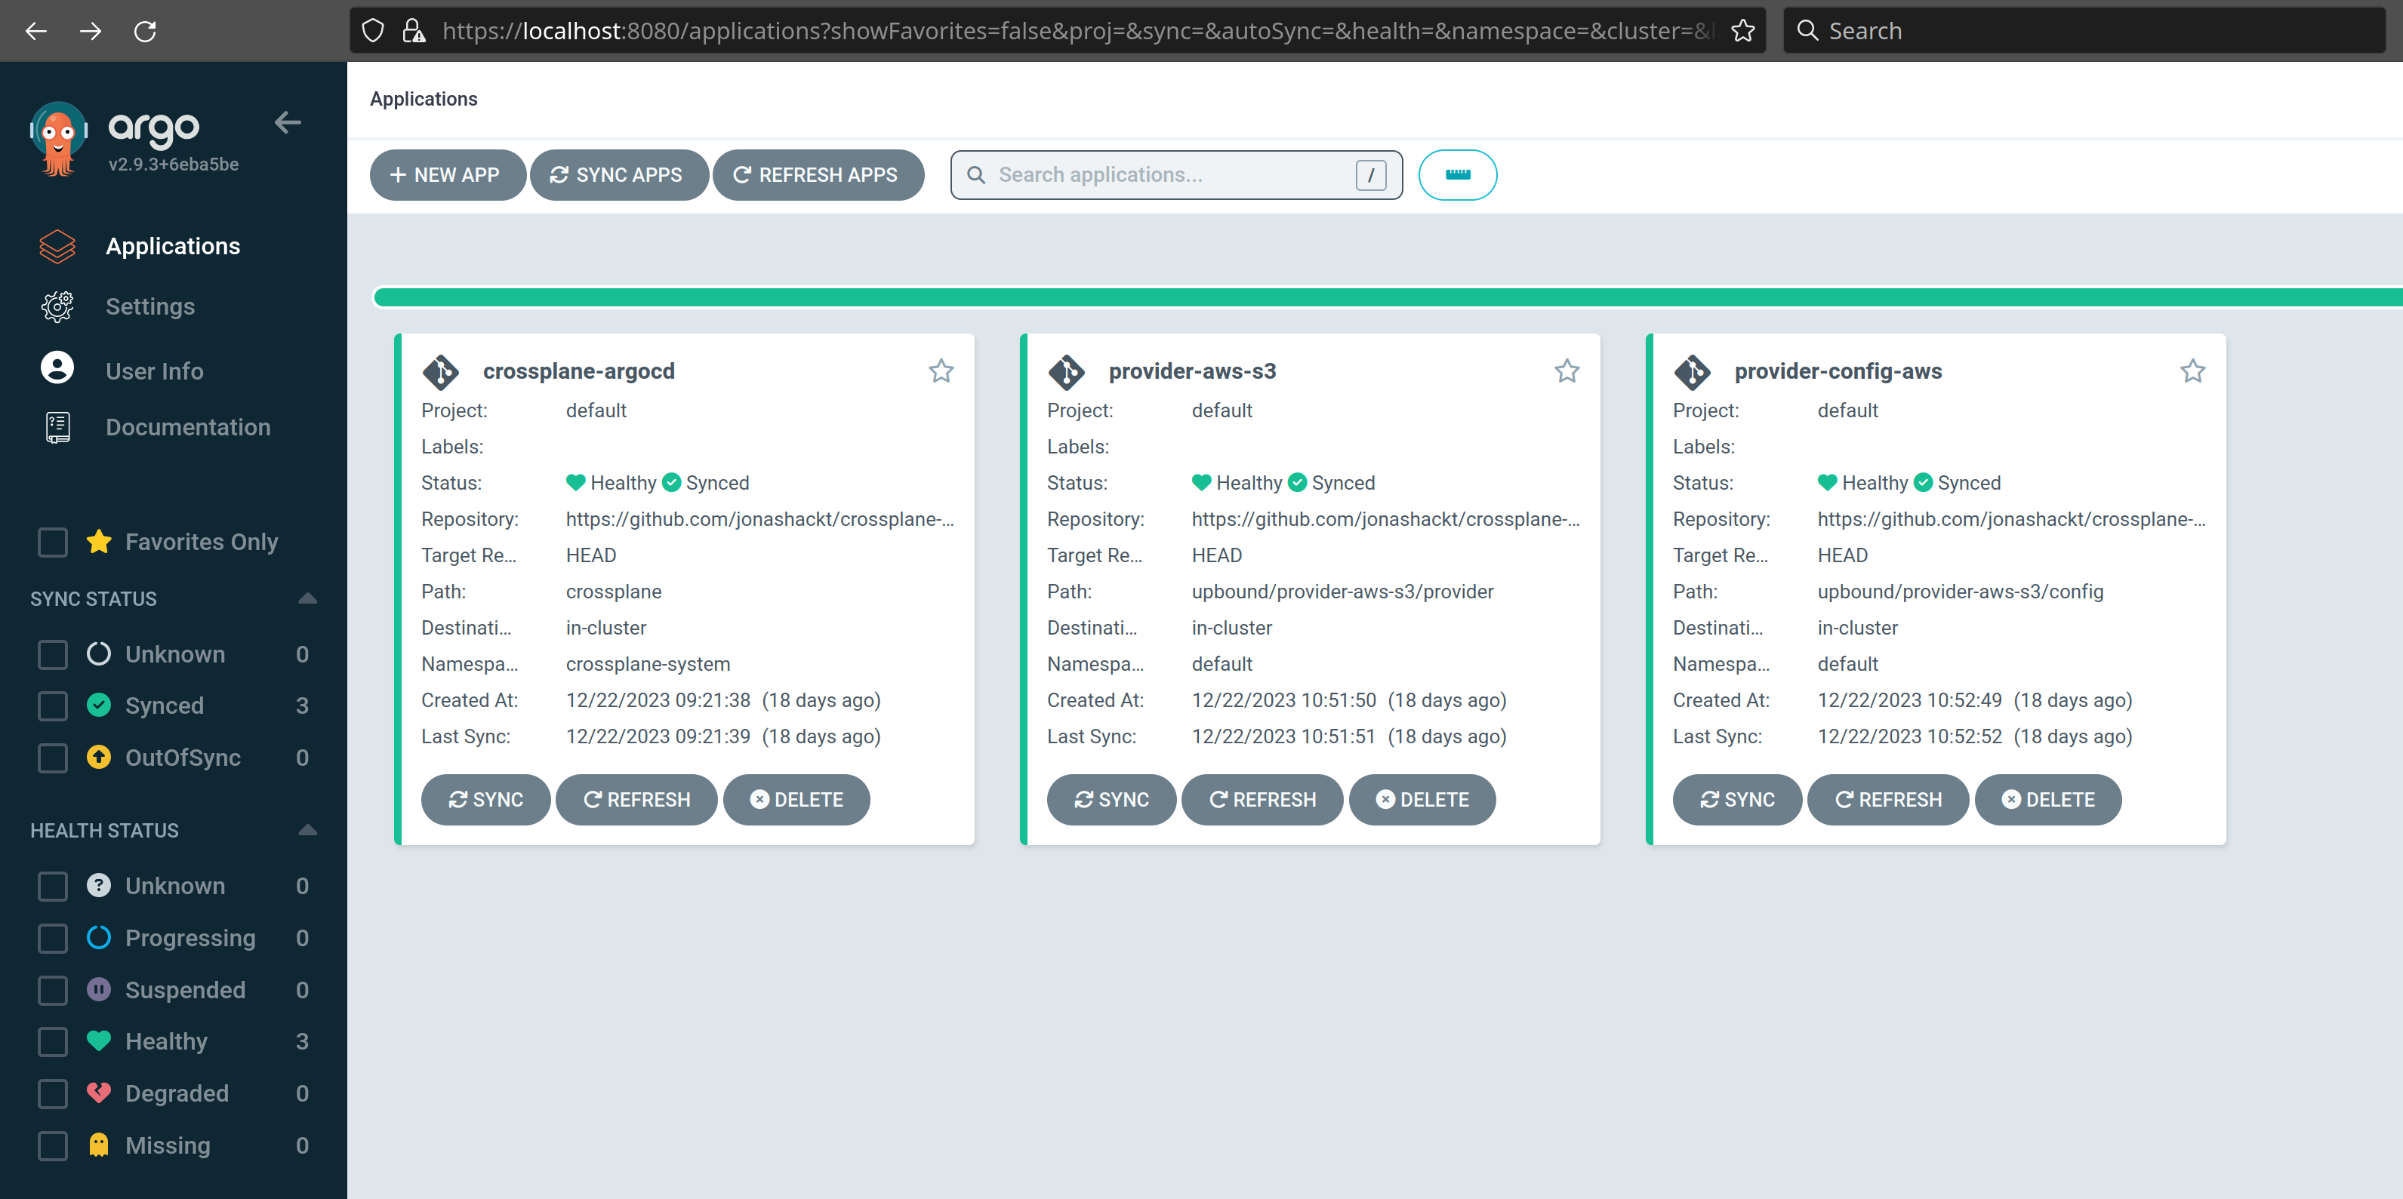Click git icon on crossplane-argocd card
This screenshot has width=2403, height=1199.
(x=440, y=371)
